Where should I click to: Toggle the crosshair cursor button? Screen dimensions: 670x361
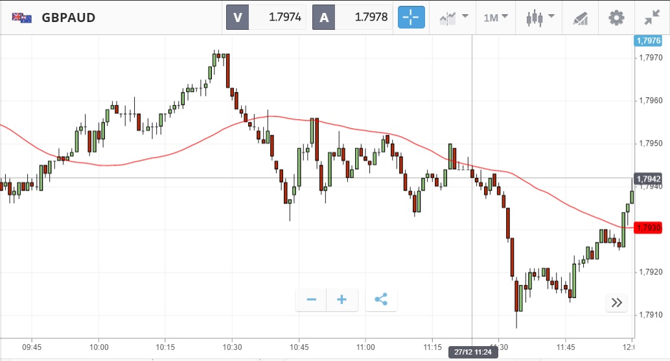click(411, 17)
